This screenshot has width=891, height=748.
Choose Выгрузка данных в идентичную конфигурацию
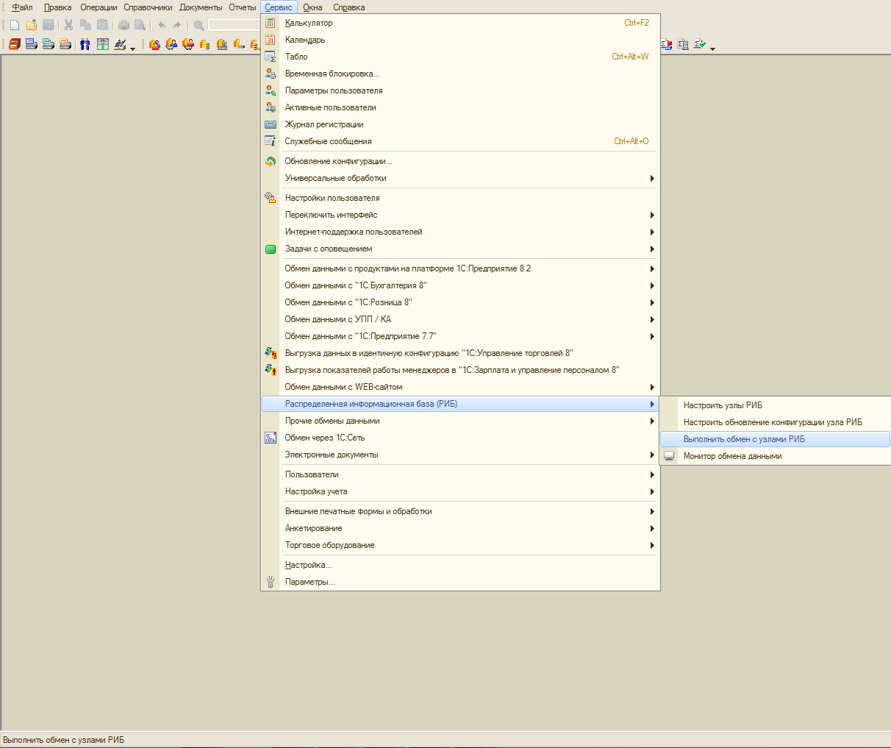tap(460, 353)
